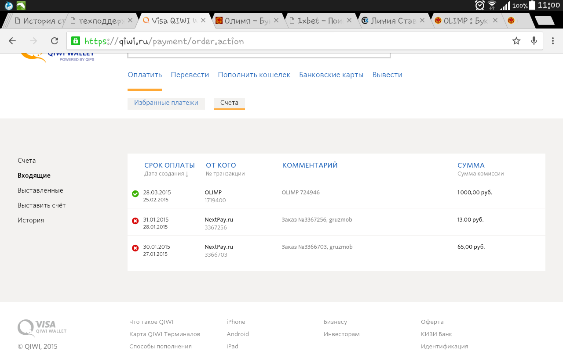Viewport: 563px width, 351px height.
Task: Open the Бизнесу footer link
Action: click(x=335, y=322)
